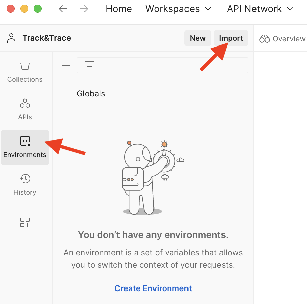Click the green full-screen window button

(38, 9)
